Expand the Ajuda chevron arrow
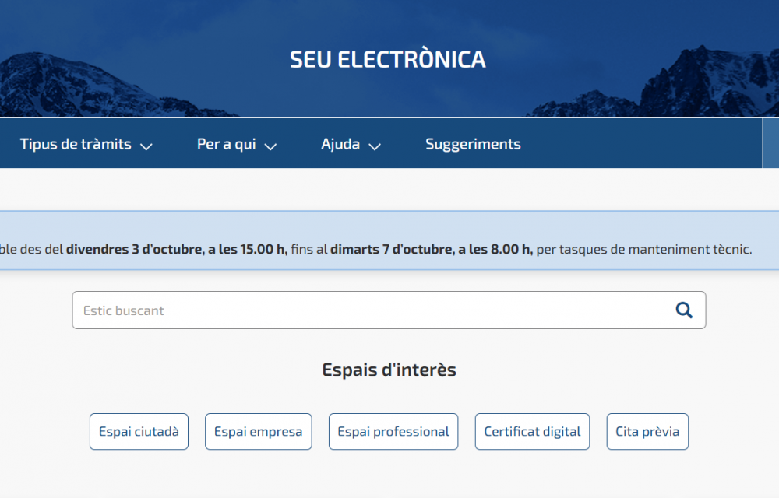The image size is (779, 498). [x=374, y=146]
